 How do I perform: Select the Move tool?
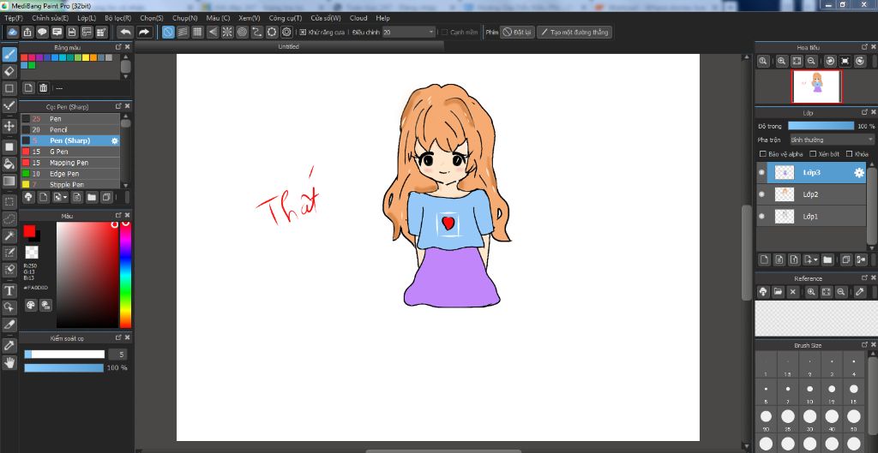[9, 126]
